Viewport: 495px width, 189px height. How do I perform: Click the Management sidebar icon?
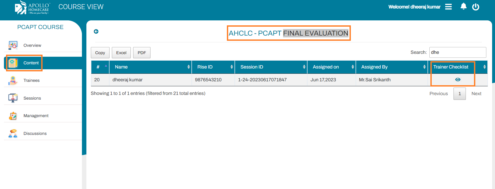click(x=13, y=116)
